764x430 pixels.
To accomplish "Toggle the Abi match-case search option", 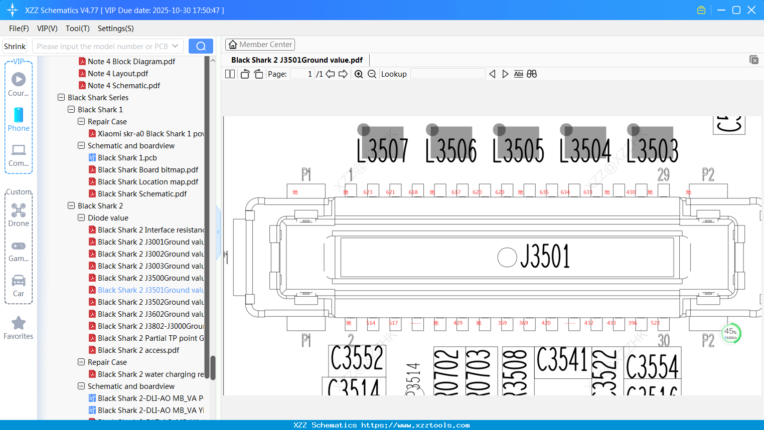I will point(519,74).
